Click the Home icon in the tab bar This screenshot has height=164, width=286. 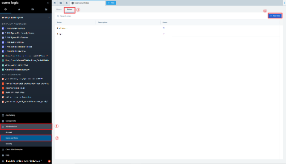(x=55, y=3)
